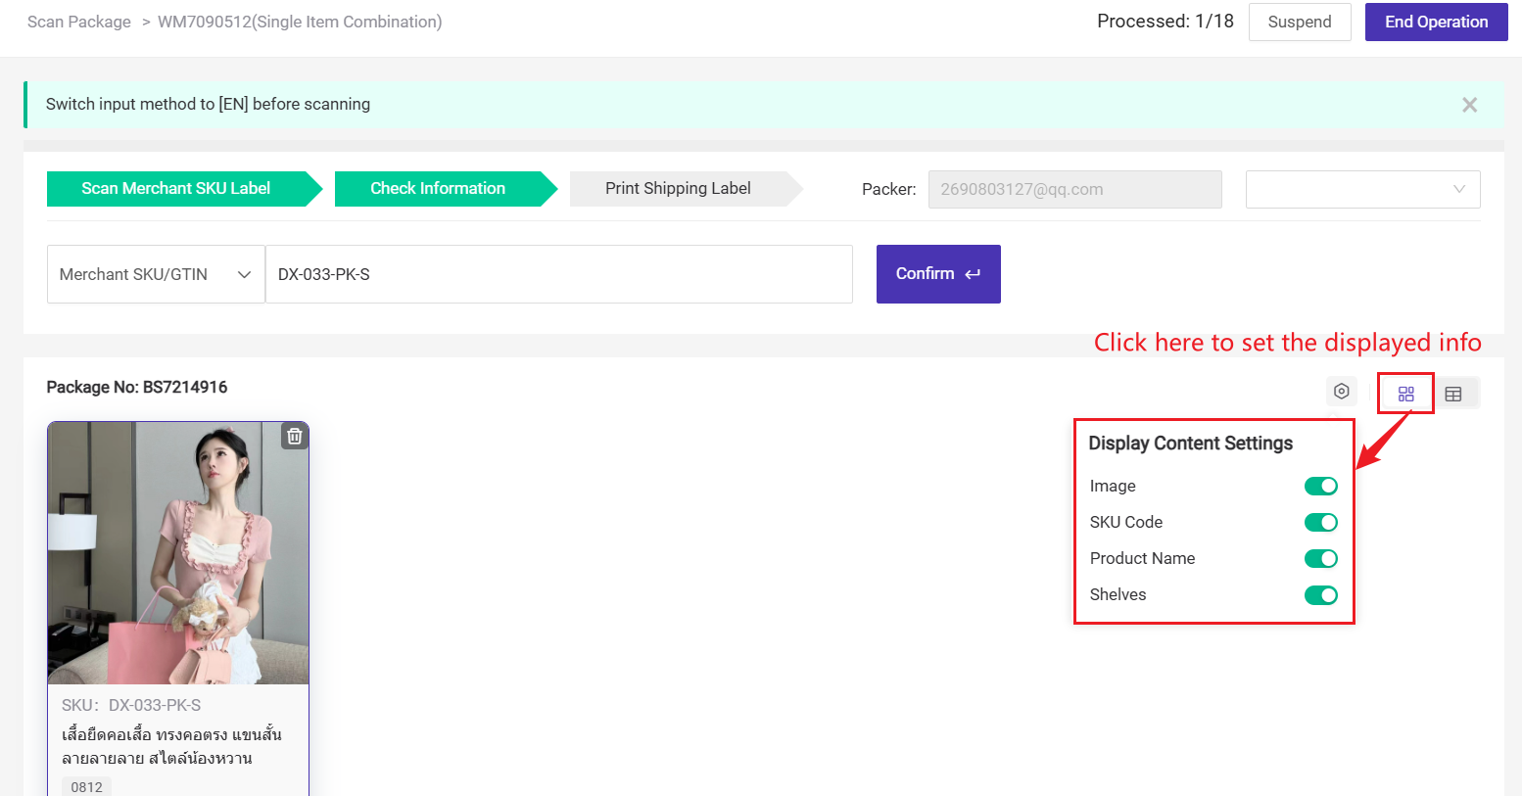
Task: Open the empty dropdown beside Packer
Action: tap(1362, 190)
